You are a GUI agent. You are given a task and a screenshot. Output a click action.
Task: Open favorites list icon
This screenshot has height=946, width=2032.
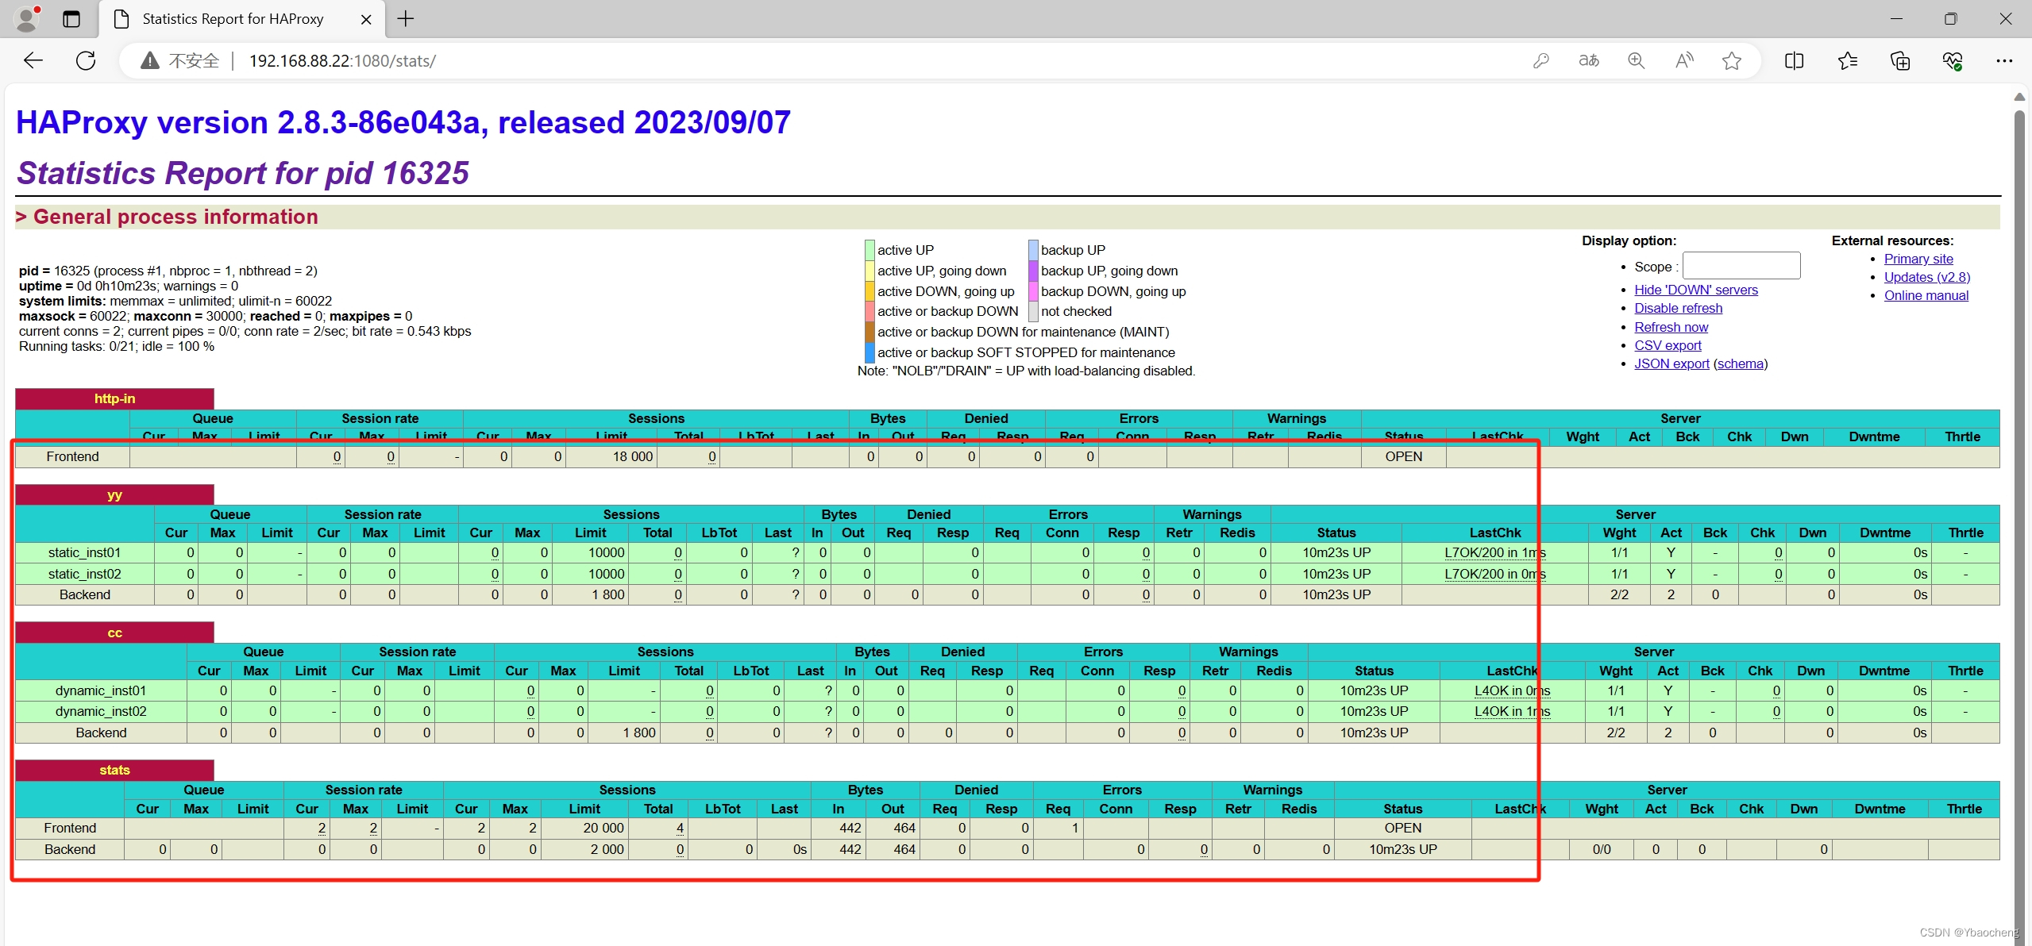(1848, 61)
